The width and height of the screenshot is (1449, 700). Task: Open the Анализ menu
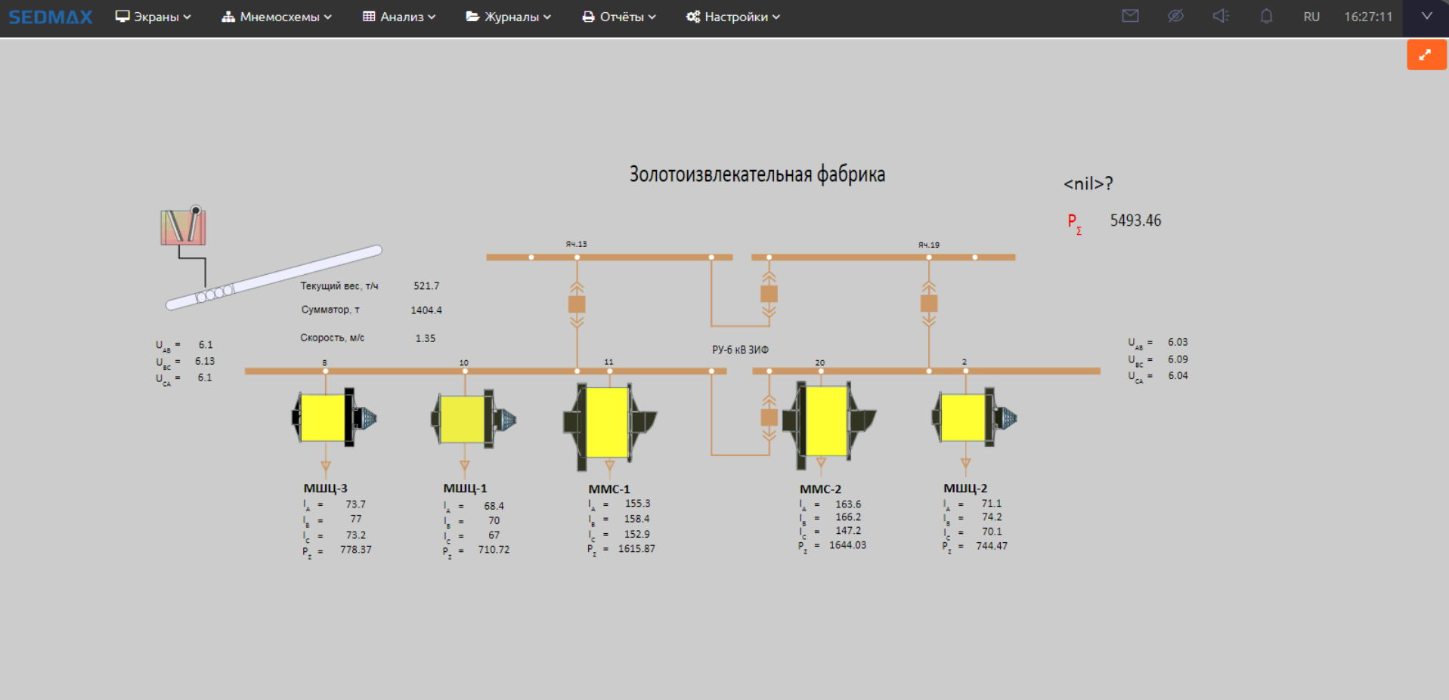399,17
